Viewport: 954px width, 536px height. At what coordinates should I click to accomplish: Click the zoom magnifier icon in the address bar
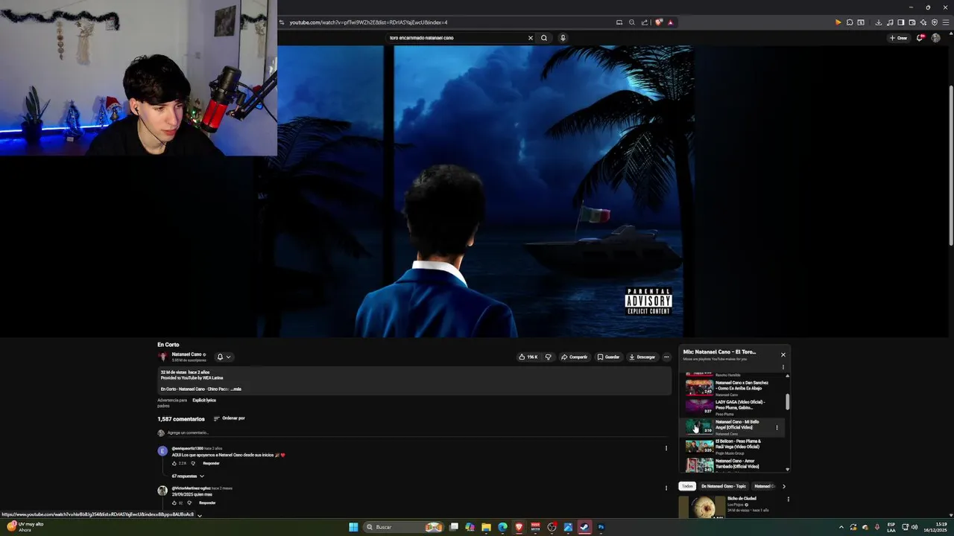(x=632, y=22)
